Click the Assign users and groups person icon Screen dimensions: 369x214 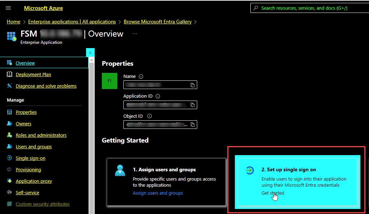click(x=120, y=171)
